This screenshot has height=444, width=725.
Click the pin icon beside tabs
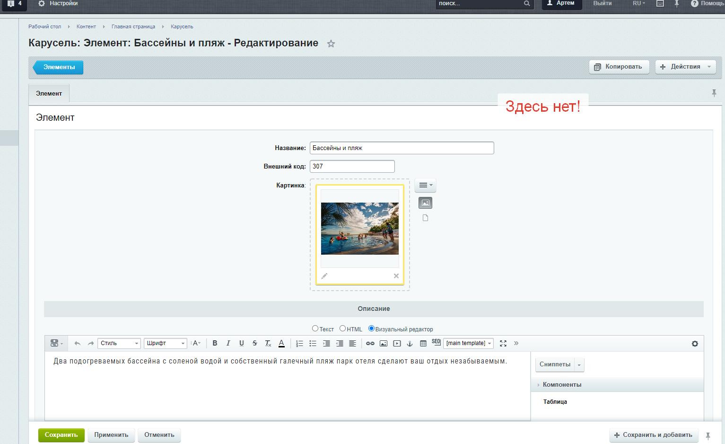click(714, 93)
